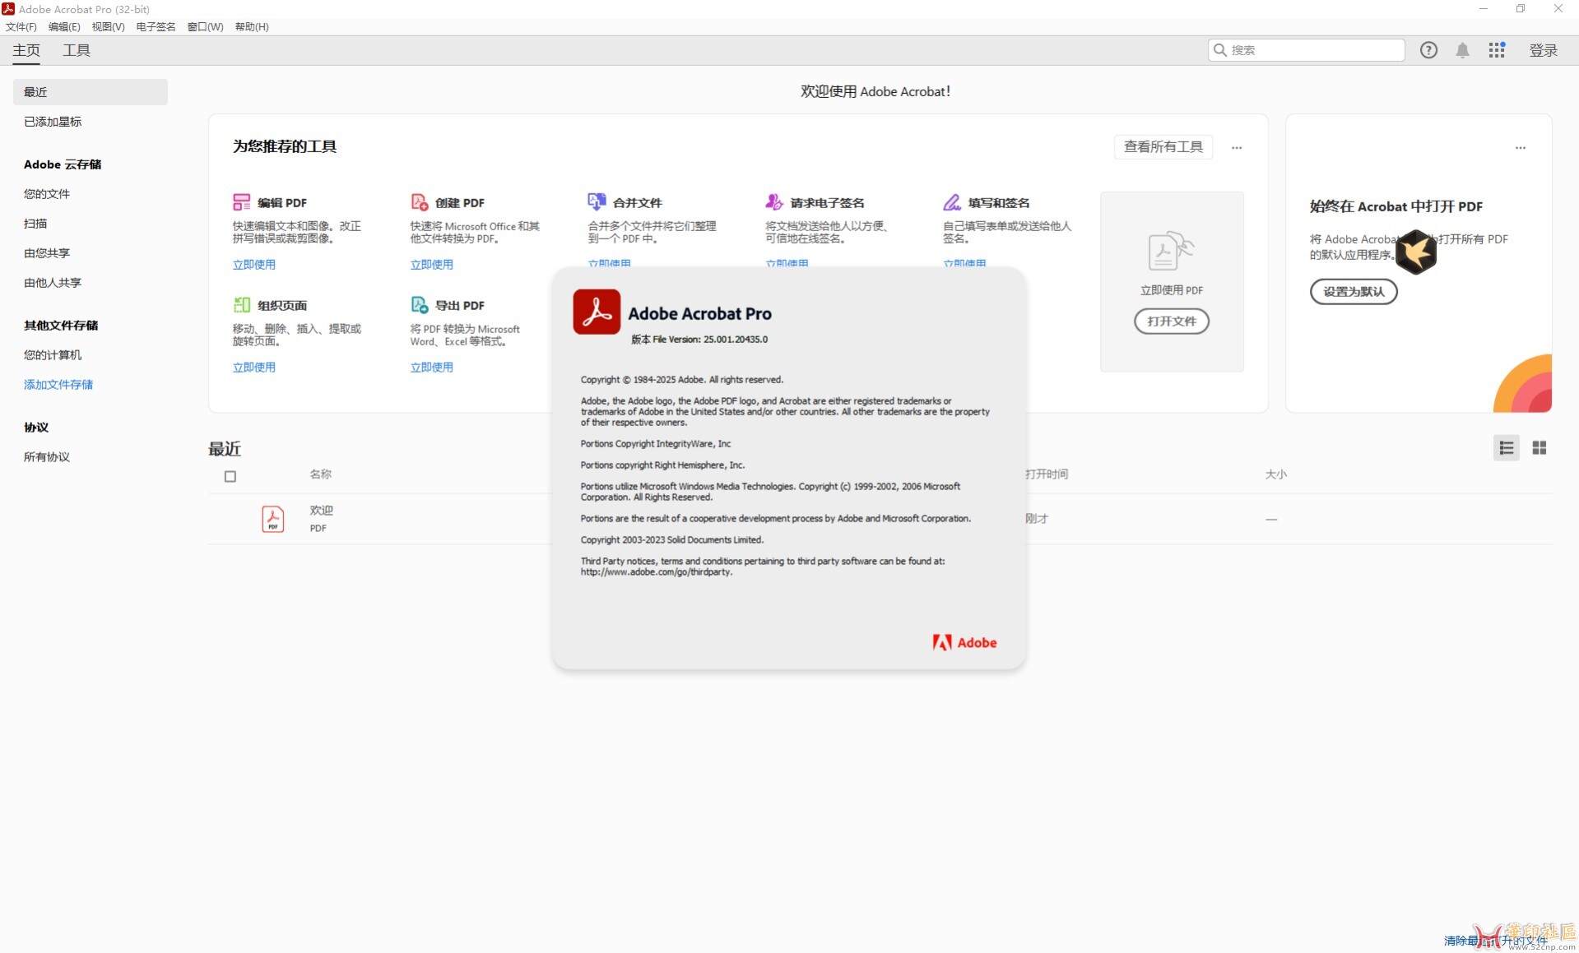Click the version text 25.001.20435.0
1579x953 pixels.
[736, 340]
